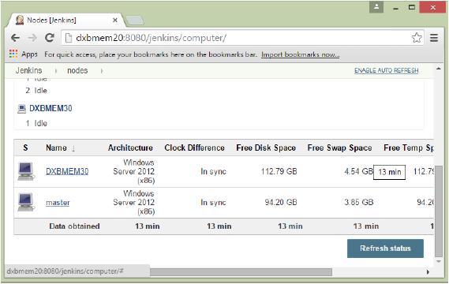Click the browser forward arrow
449x284 pixels.
32,38
